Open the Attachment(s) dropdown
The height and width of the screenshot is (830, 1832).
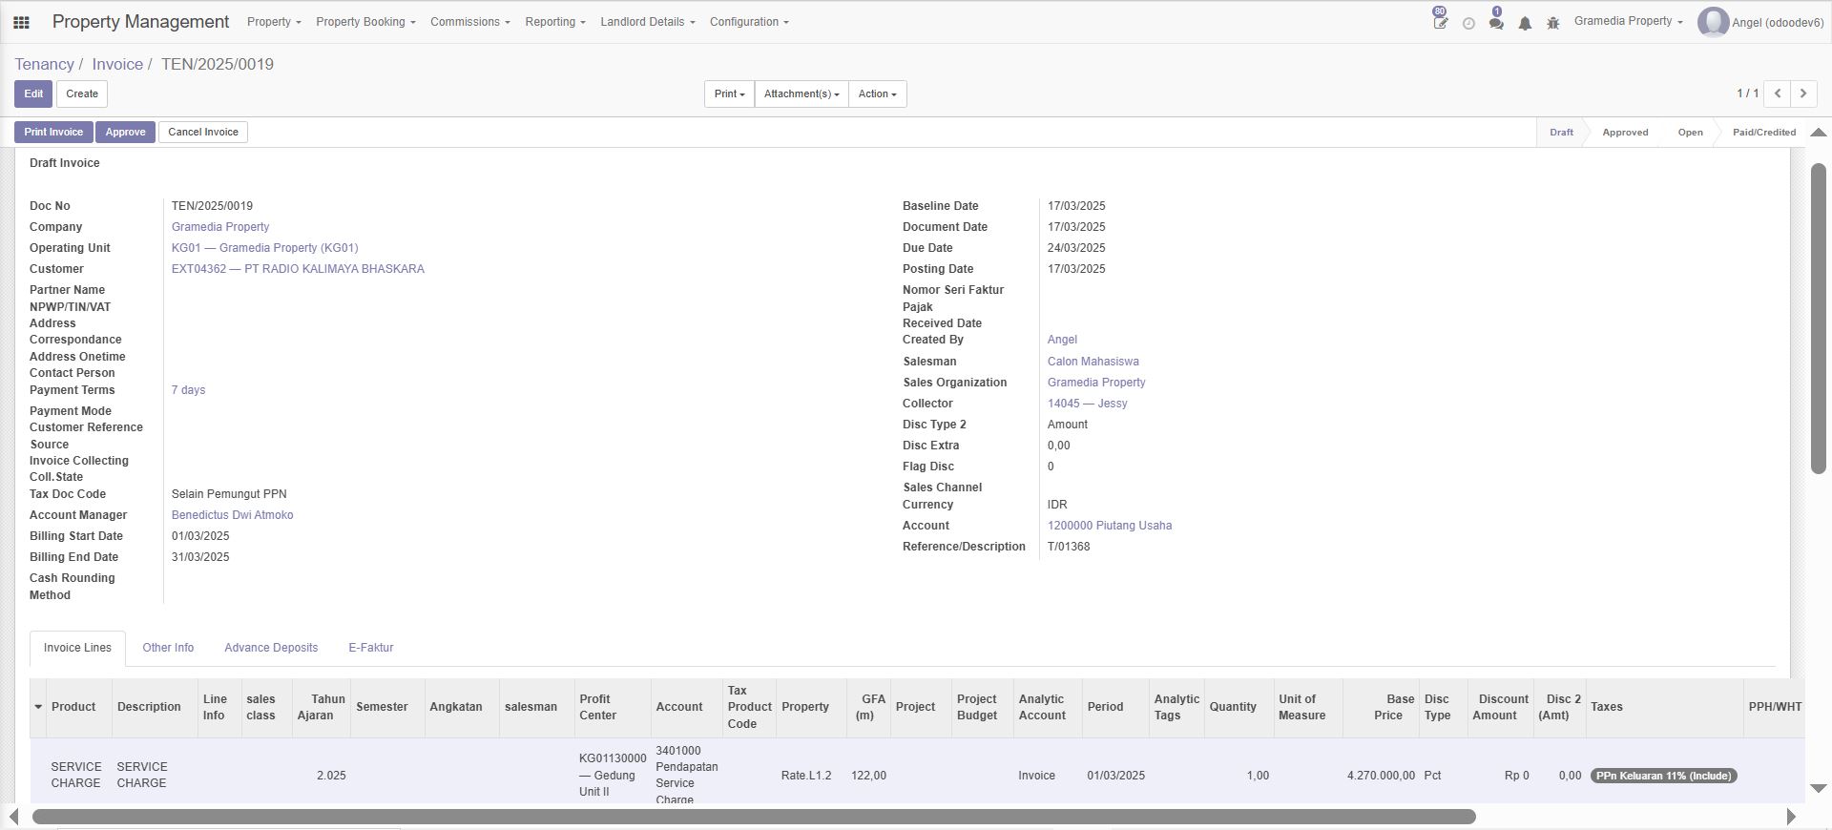pos(801,93)
